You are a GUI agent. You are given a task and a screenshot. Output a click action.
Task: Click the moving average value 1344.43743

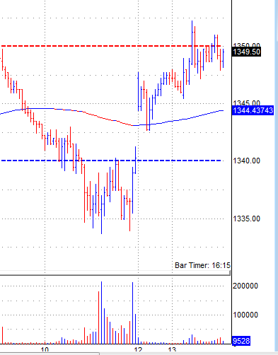click(253, 110)
